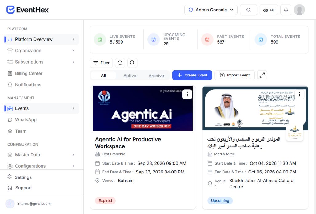Expand the Master Data submenu arrow
The width and height of the screenshot is (316, 214).
tap(73, 155)
